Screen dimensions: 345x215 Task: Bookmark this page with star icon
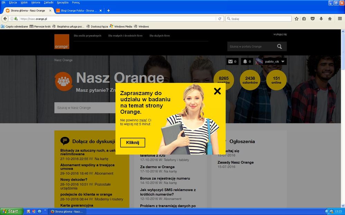(x=296, y=19)
